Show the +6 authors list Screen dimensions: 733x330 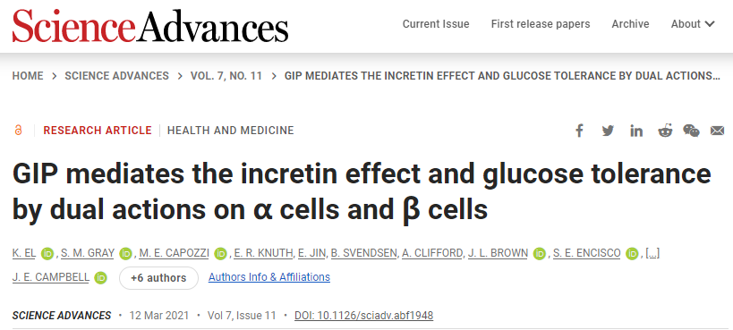click(x=158, y=278)
